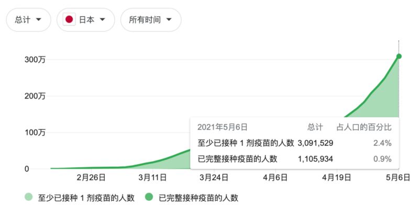Open the 总计 dropdown arrow
The width and height of the screenshot is (419, 210).
40,20
